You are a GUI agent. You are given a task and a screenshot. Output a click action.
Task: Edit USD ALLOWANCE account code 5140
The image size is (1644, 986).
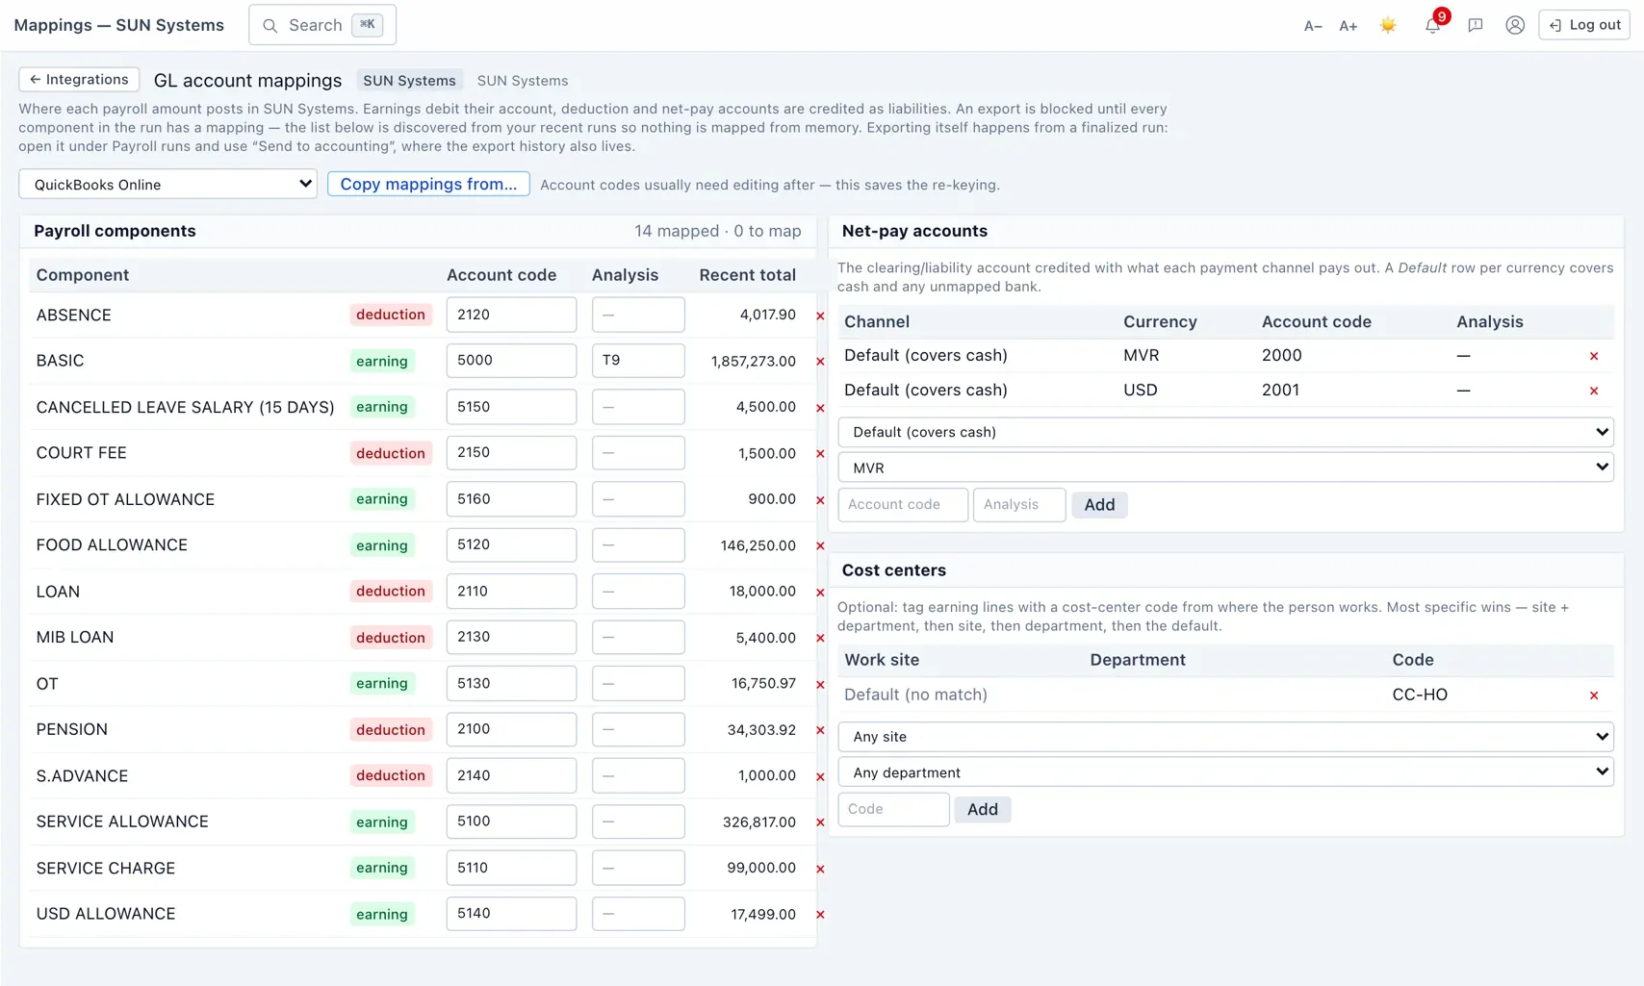click(511, 914)
